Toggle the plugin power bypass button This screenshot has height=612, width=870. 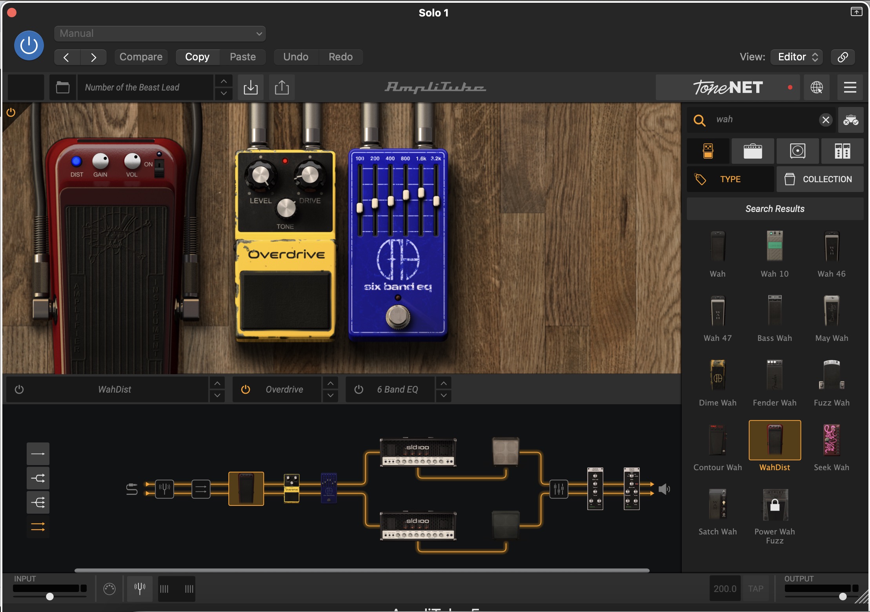[x=29, y=45]
